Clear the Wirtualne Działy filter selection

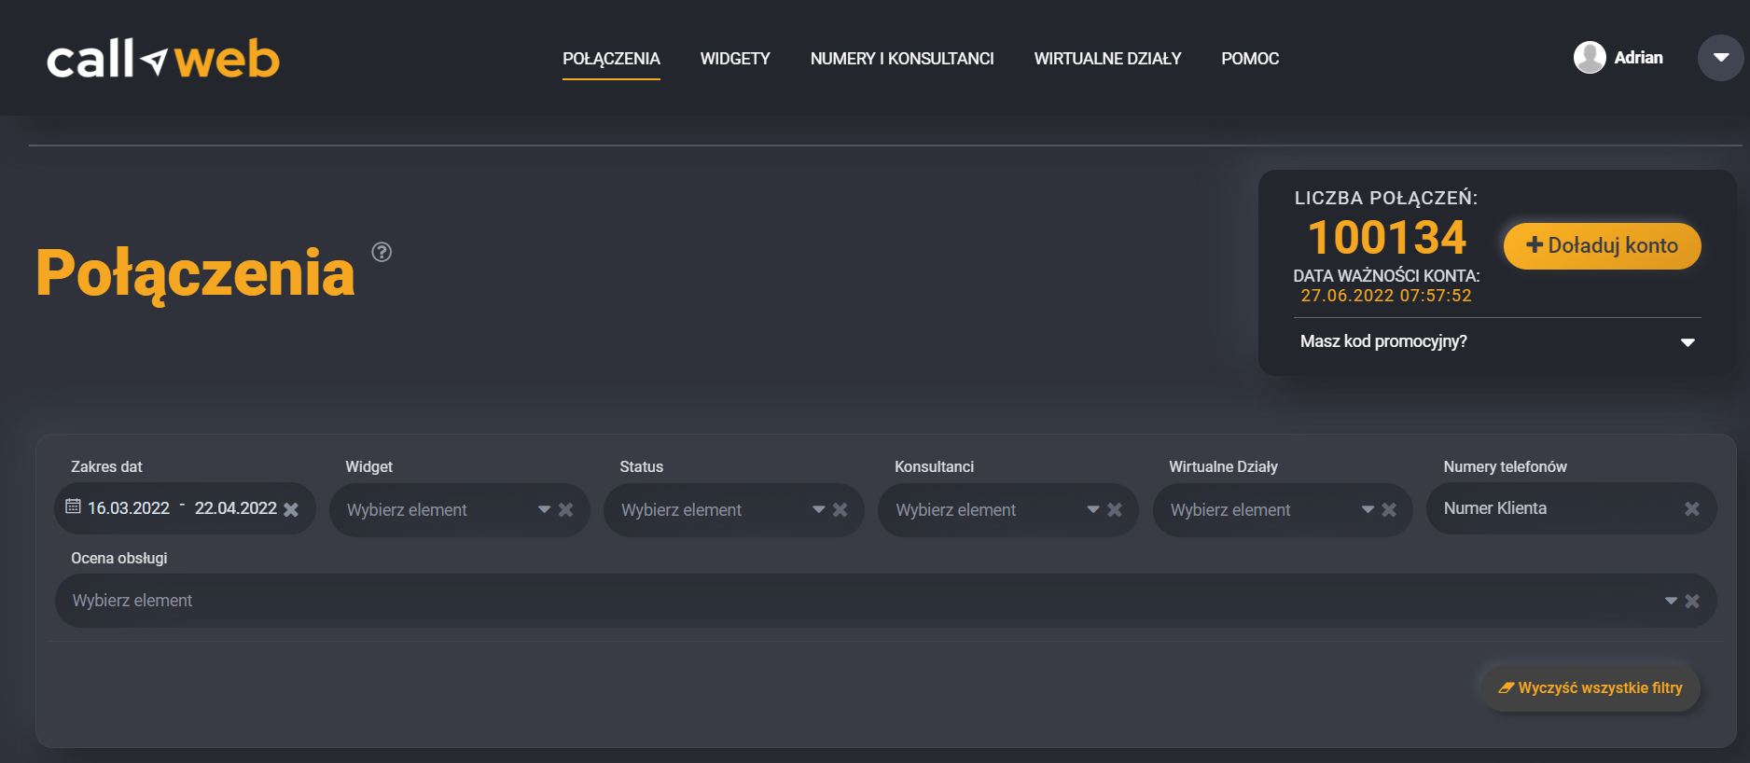coord(1389,509)
